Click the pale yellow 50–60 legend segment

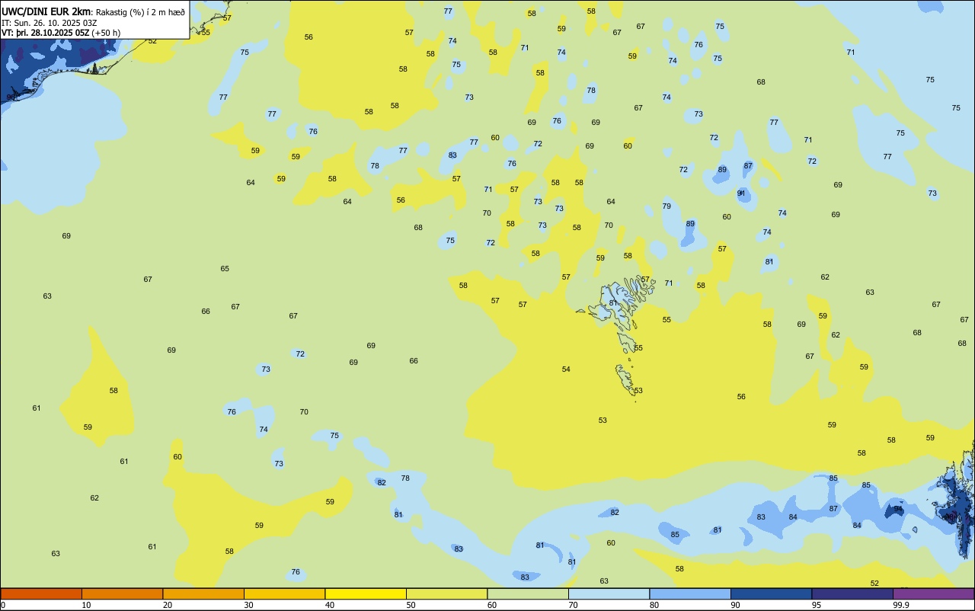446,594
